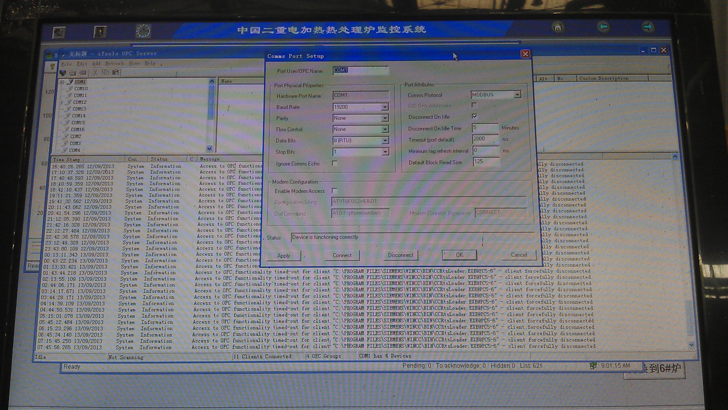
Task: Click the Copy toolbar icon
Action: (105, 73)
